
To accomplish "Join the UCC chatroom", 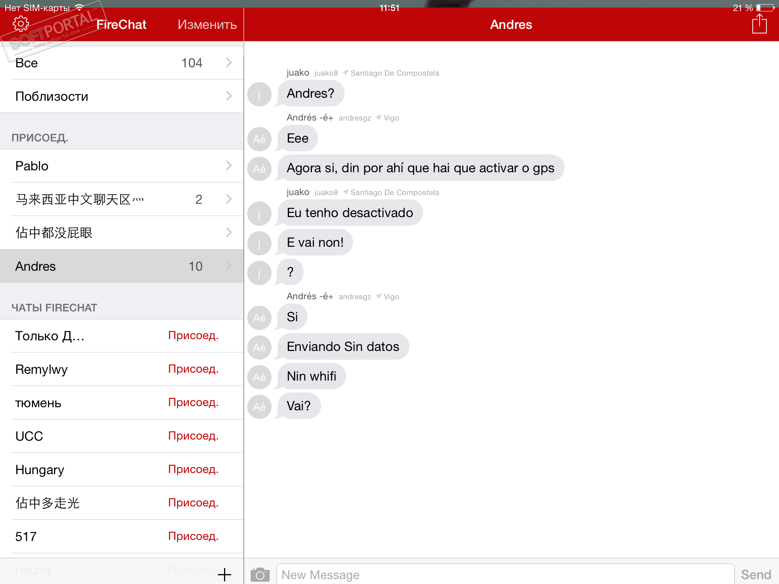I will tap(193, 436).
